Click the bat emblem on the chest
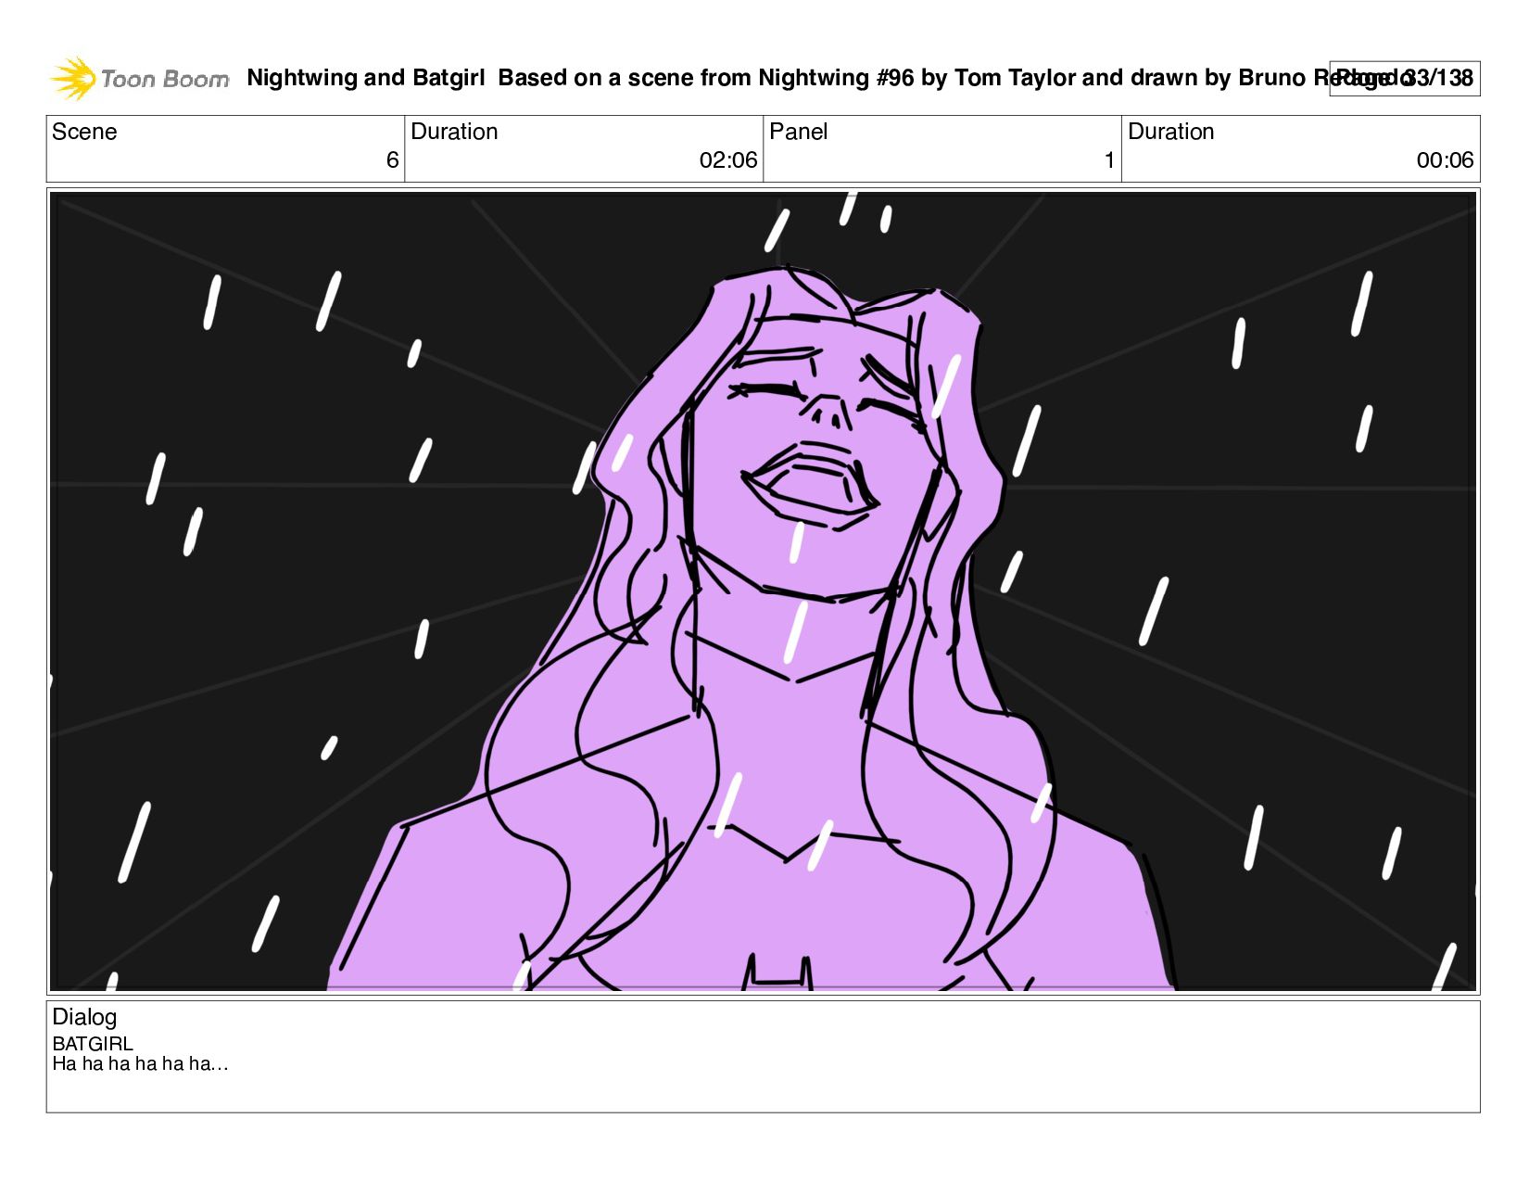Screen dimensions: 1529x1182 click(x=777, y=972)
